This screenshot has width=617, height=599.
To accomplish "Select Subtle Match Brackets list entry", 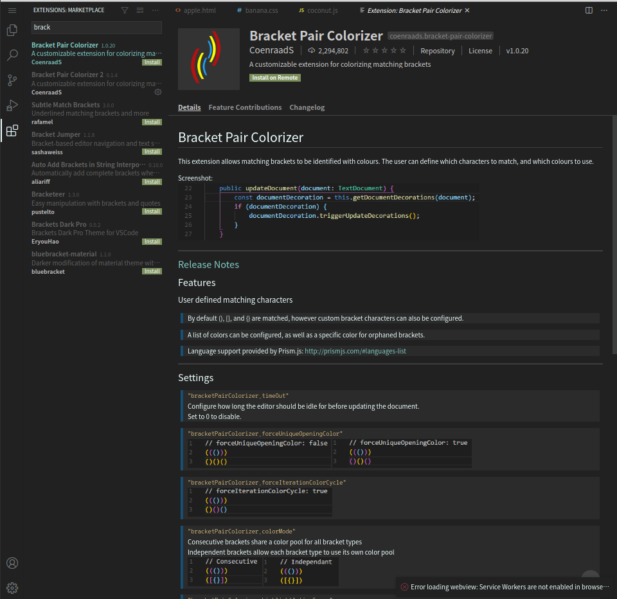I will 96,113.
